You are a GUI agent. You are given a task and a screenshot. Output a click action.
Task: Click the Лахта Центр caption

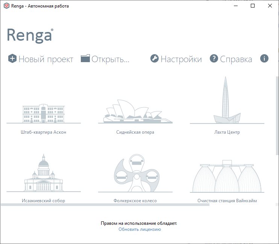coord(227,132)
